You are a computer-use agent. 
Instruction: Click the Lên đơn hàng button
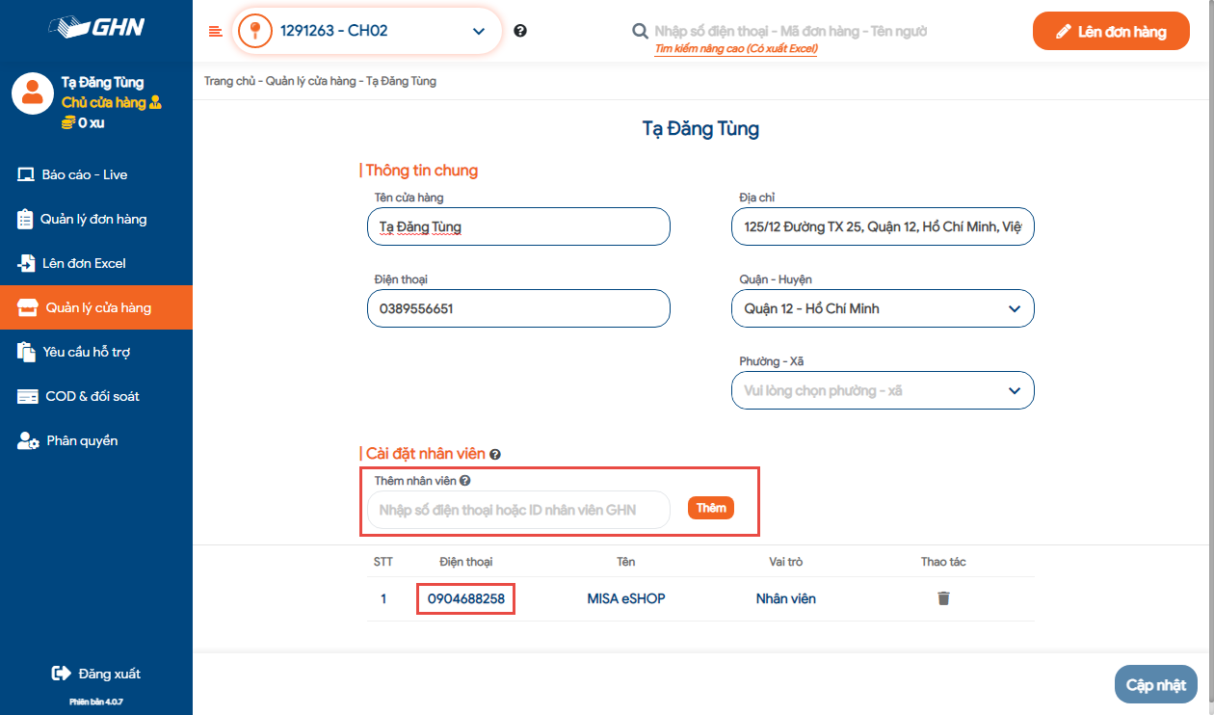point(1110,31)
